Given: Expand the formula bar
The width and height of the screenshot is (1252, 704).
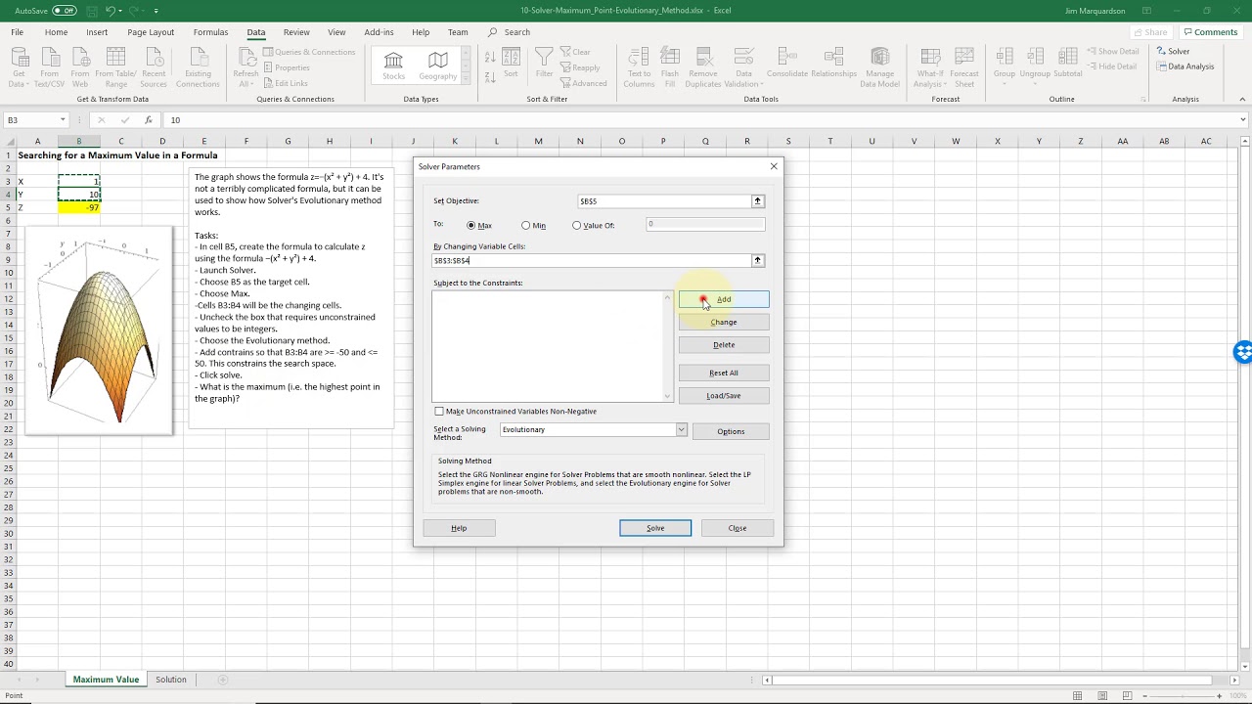Looking at the screenshot, I should point(1243,120).
